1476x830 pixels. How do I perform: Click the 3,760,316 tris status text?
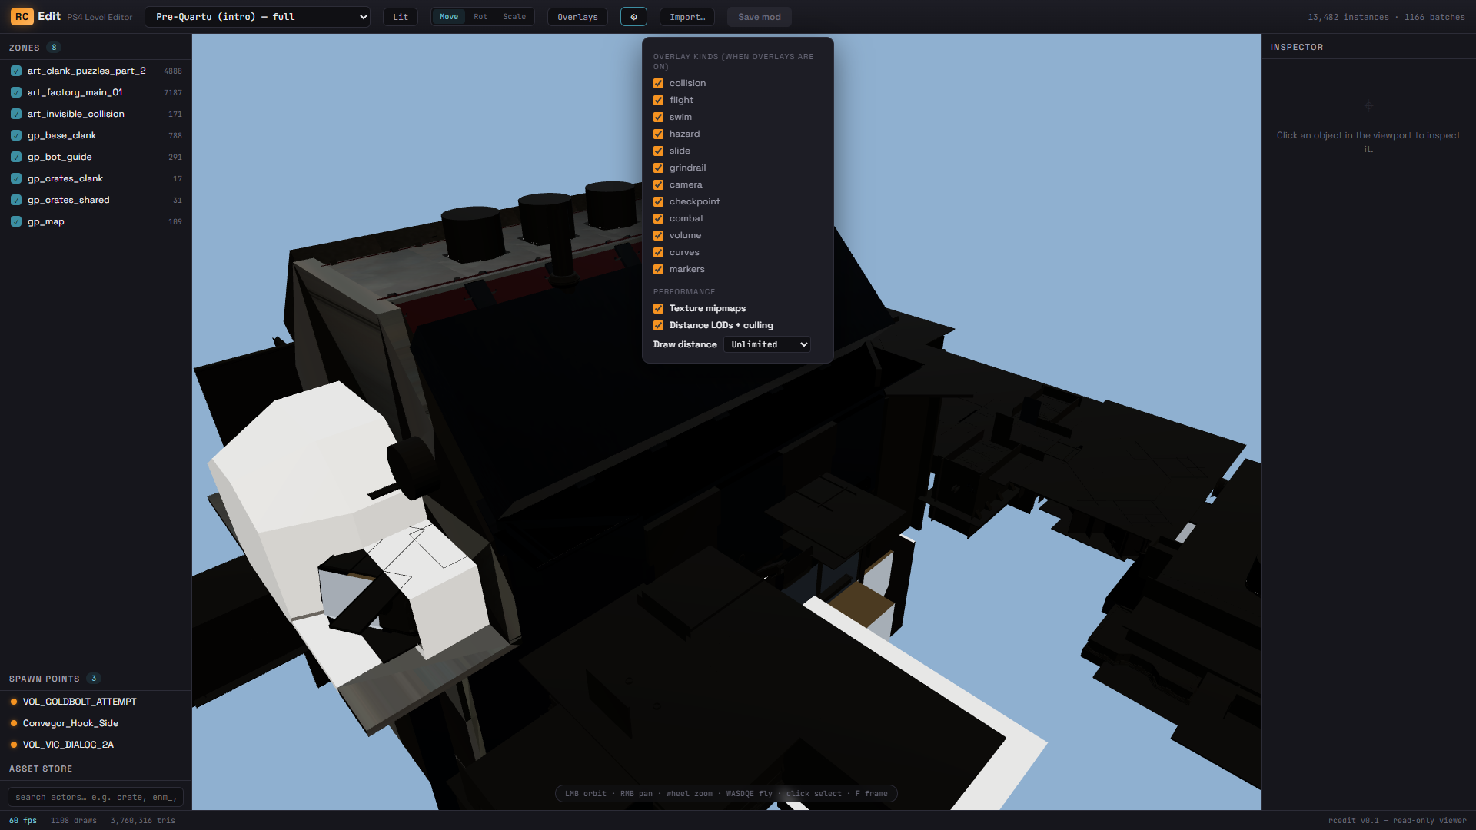point(142,820)
